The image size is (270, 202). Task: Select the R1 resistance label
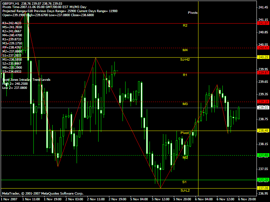[185, 75]
